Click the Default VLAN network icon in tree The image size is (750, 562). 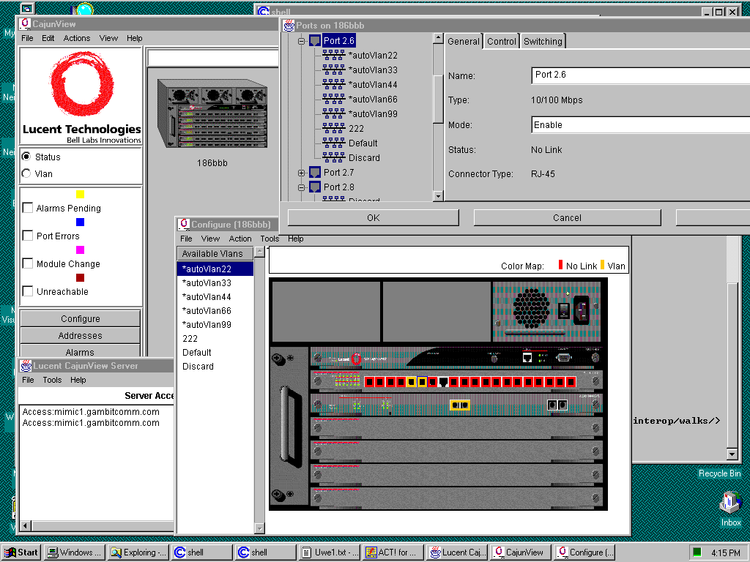point(333,143)
